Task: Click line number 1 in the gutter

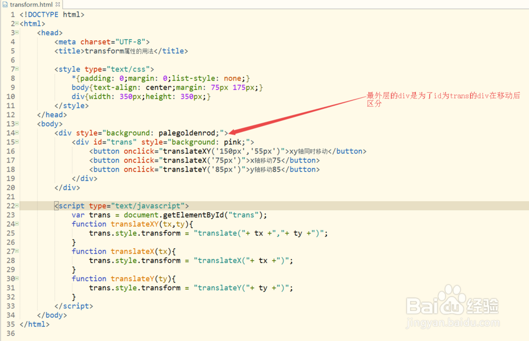Action: pos(13,14)
